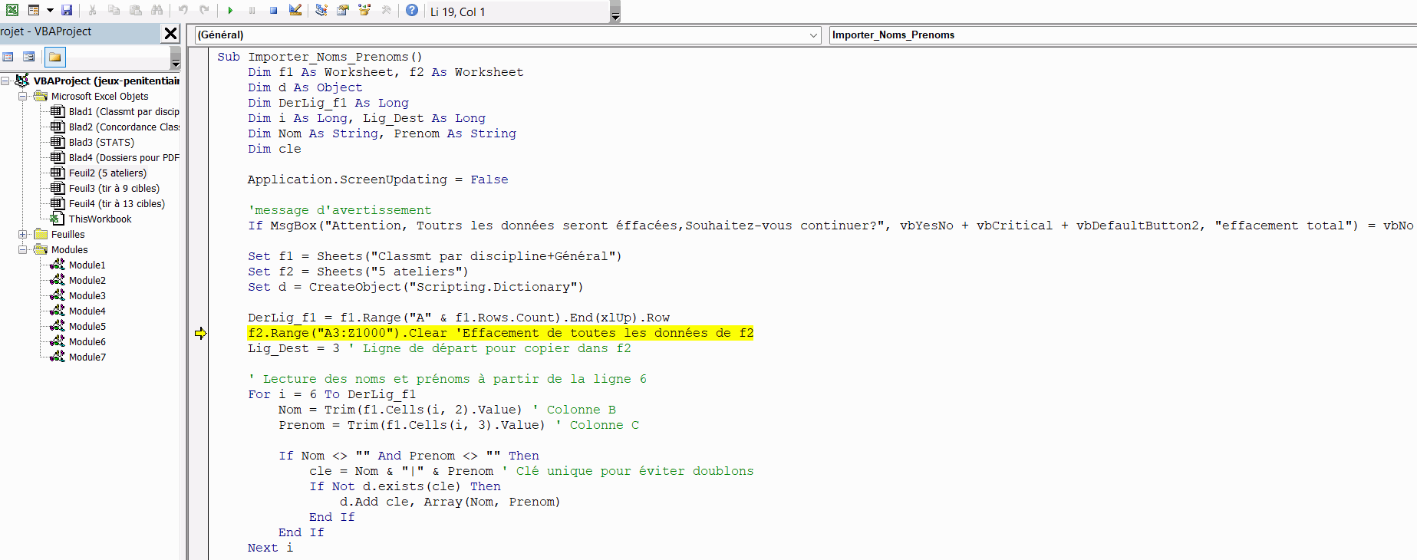
Task: Select Module2 in the tree
Action: click(87, 280)
